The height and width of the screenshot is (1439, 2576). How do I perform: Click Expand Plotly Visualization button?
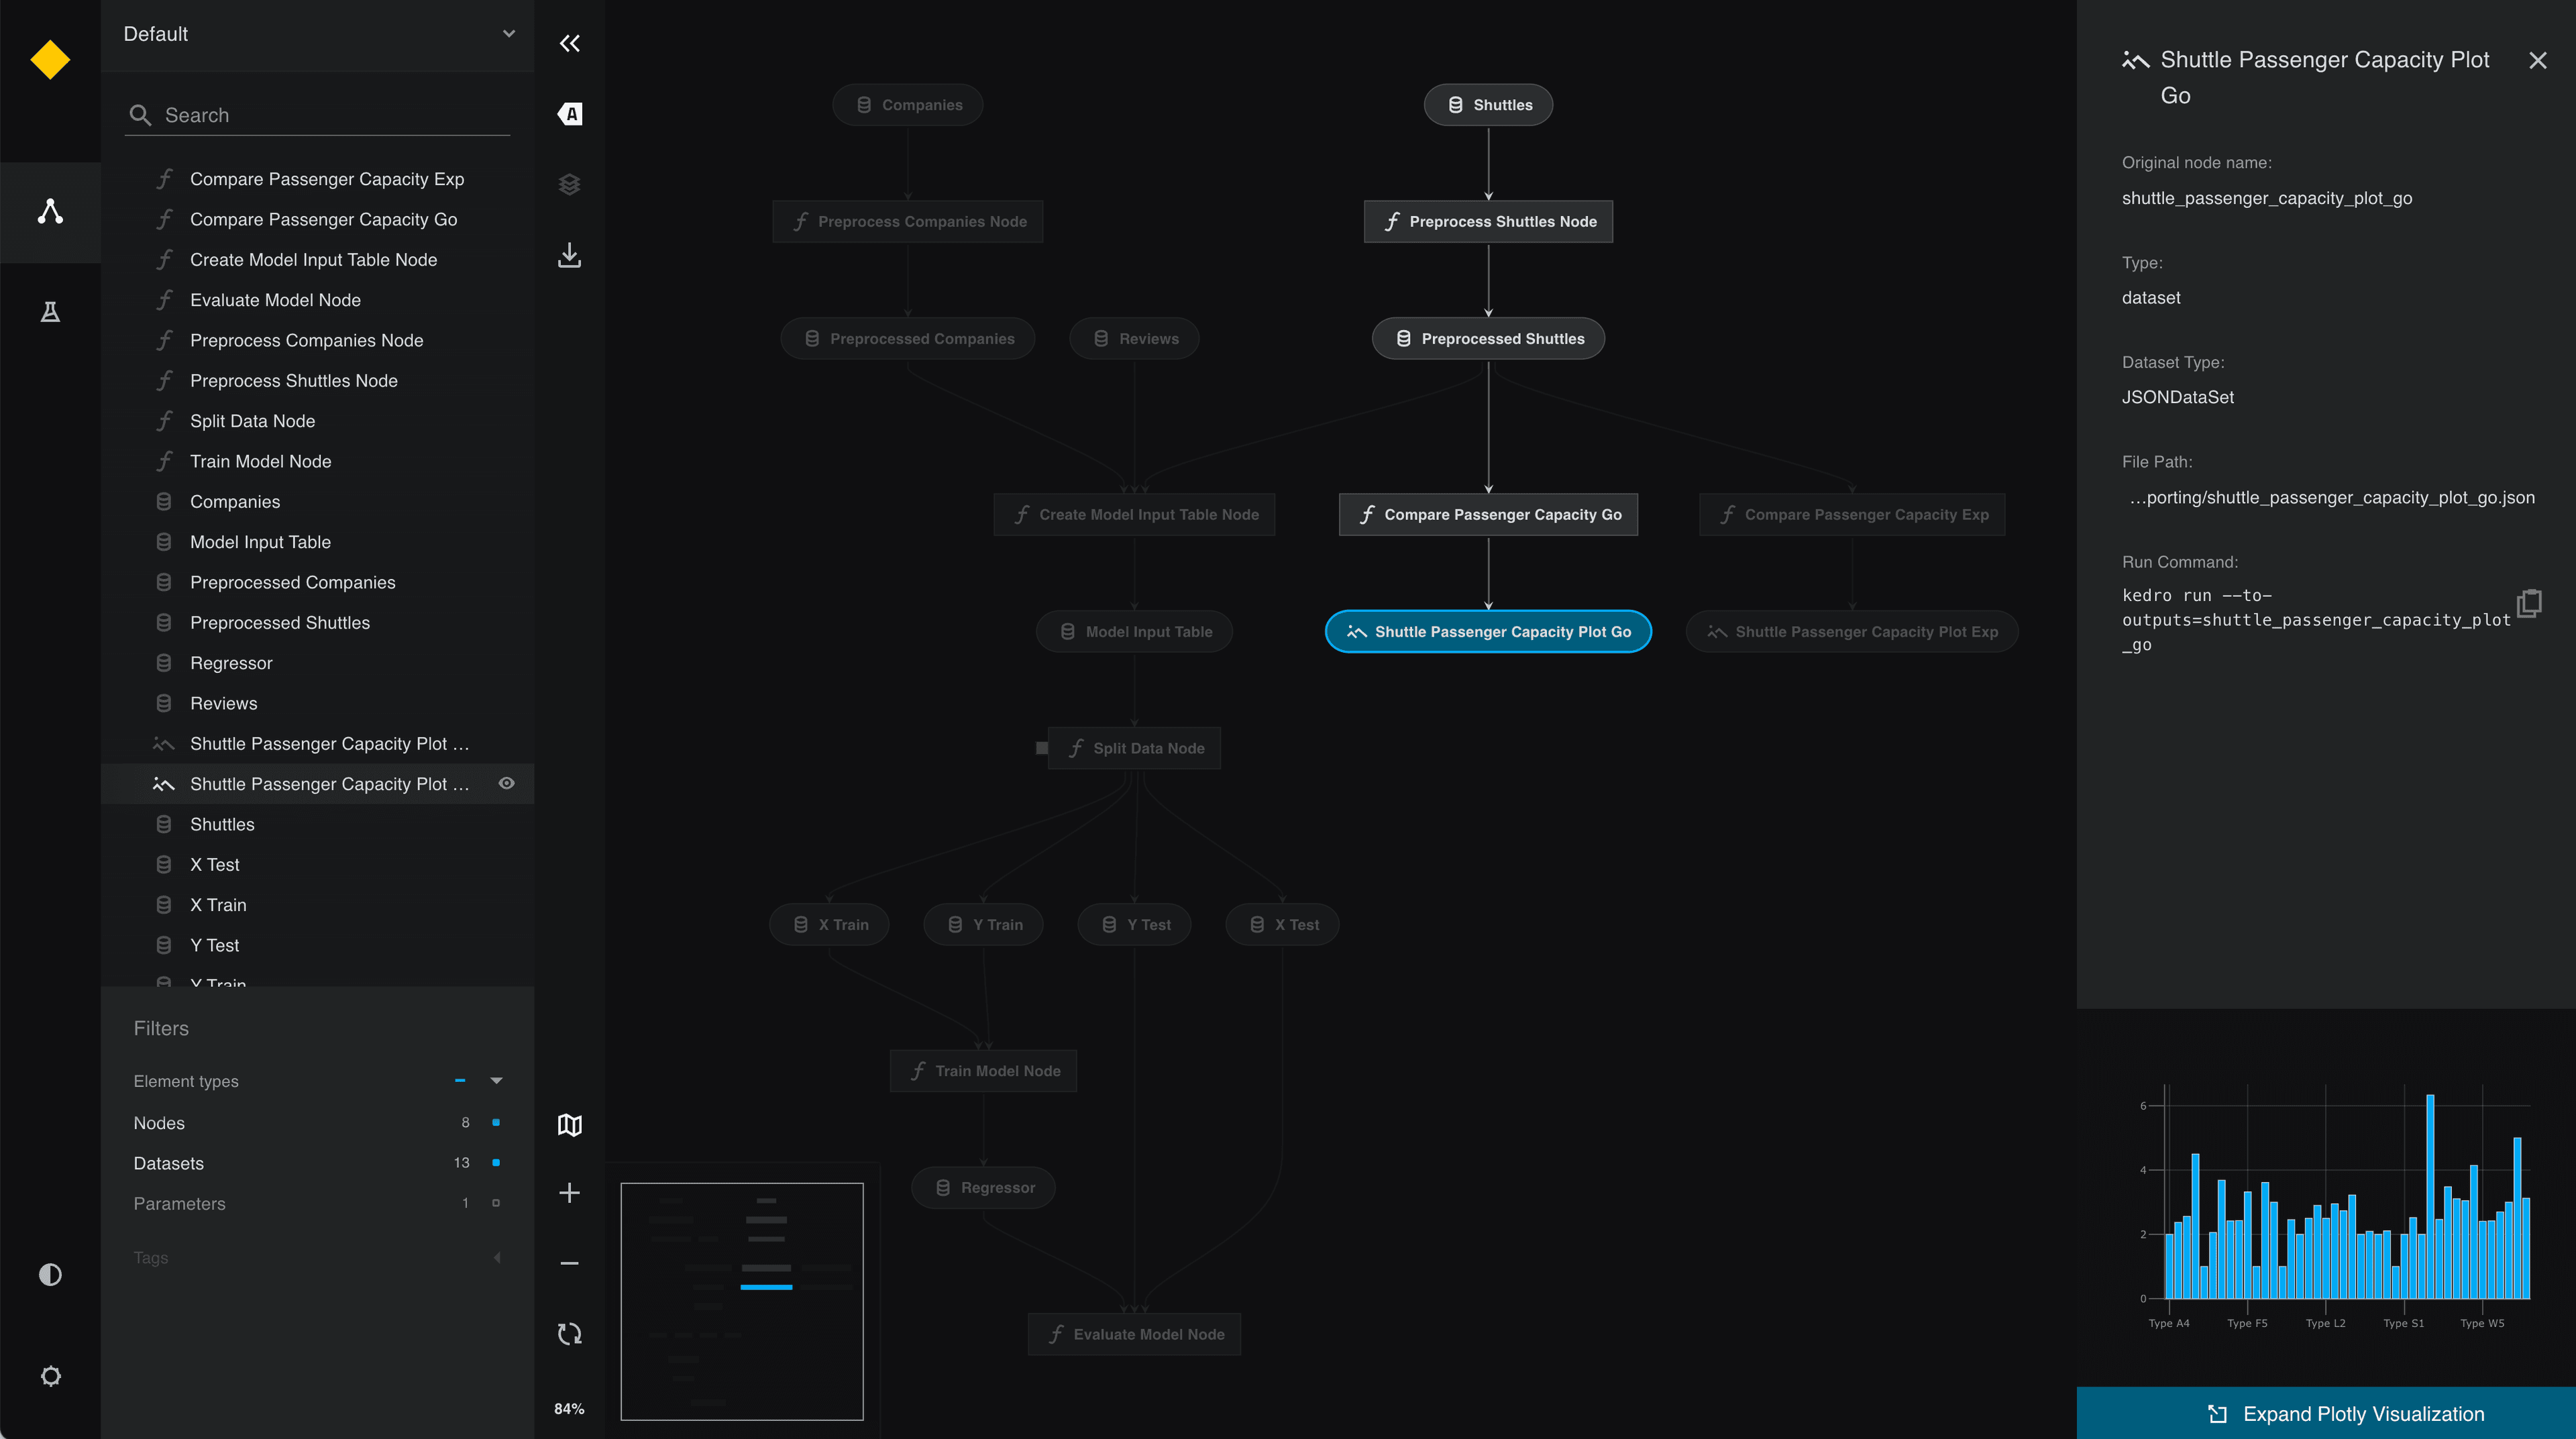tap(2345, 1413)
